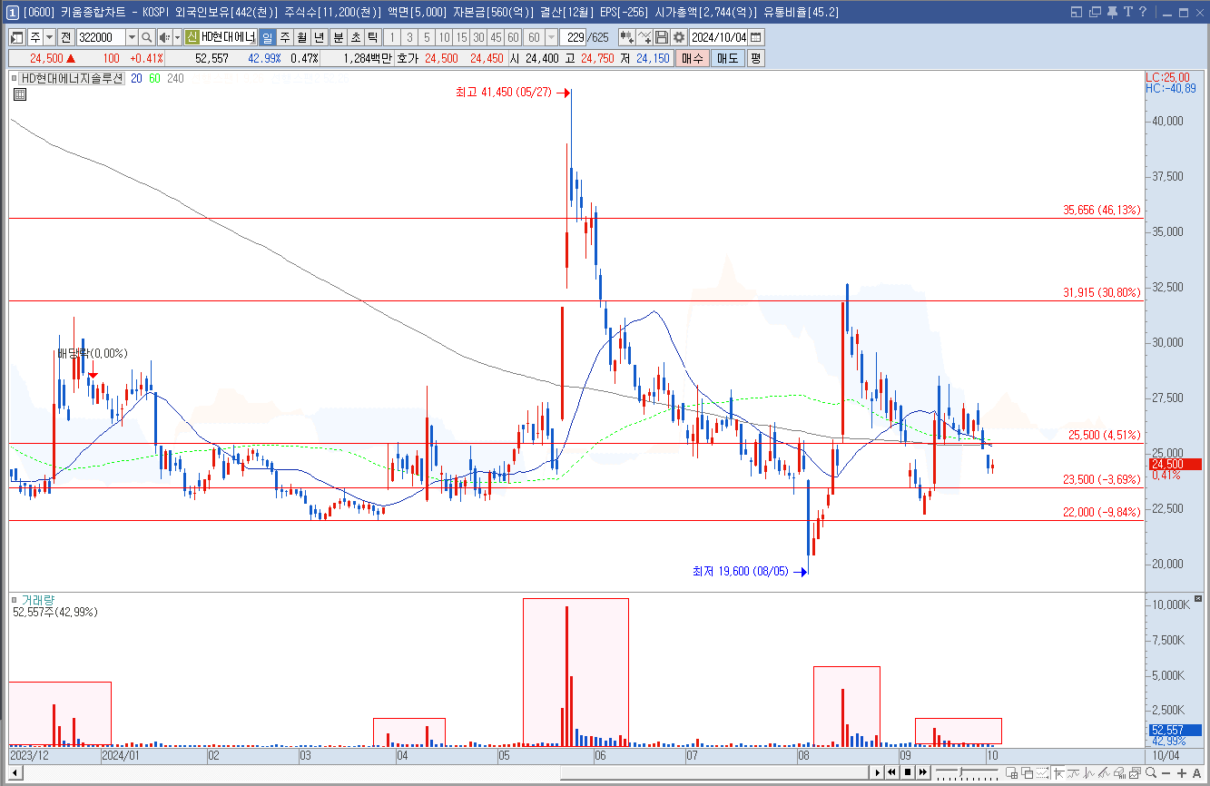The image size is (1210, 786).
Task: Select minute 분 chart period
Action: point(339,37)
